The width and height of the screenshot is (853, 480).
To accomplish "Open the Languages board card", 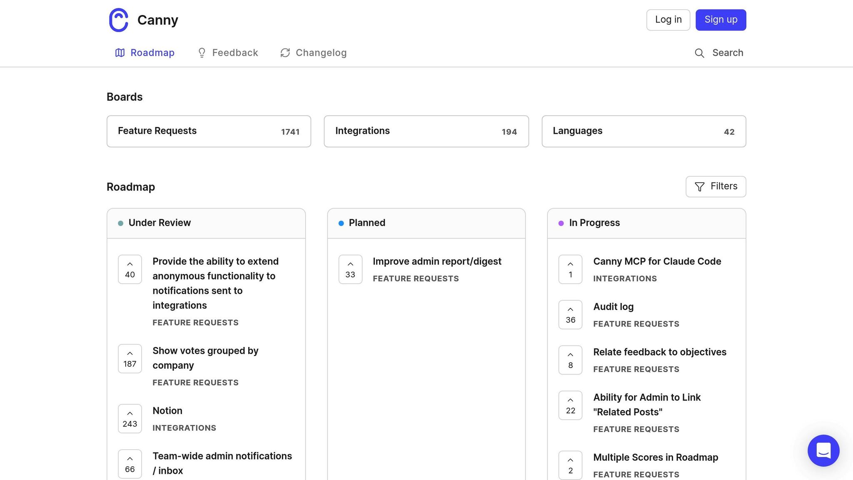I will 643,131.
